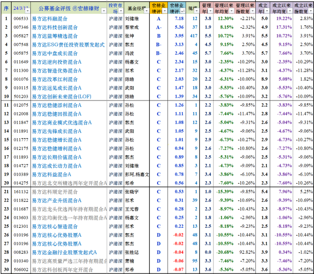Open fund 易方达远见成长混合A
The height and width of the screenshot is (274, 314).
[57, 88]
